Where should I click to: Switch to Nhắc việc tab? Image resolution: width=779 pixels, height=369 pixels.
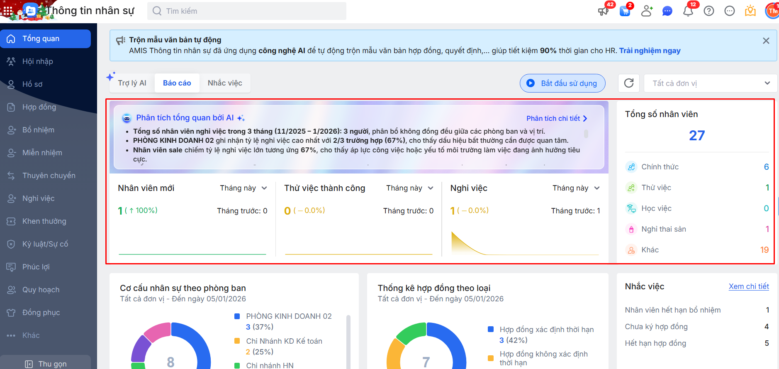[x=225, y=83]
